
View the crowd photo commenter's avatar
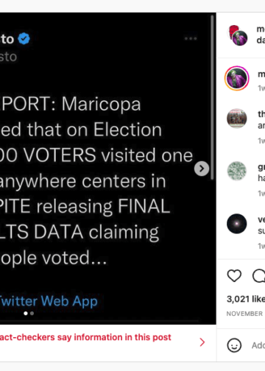tap(237, 119)
